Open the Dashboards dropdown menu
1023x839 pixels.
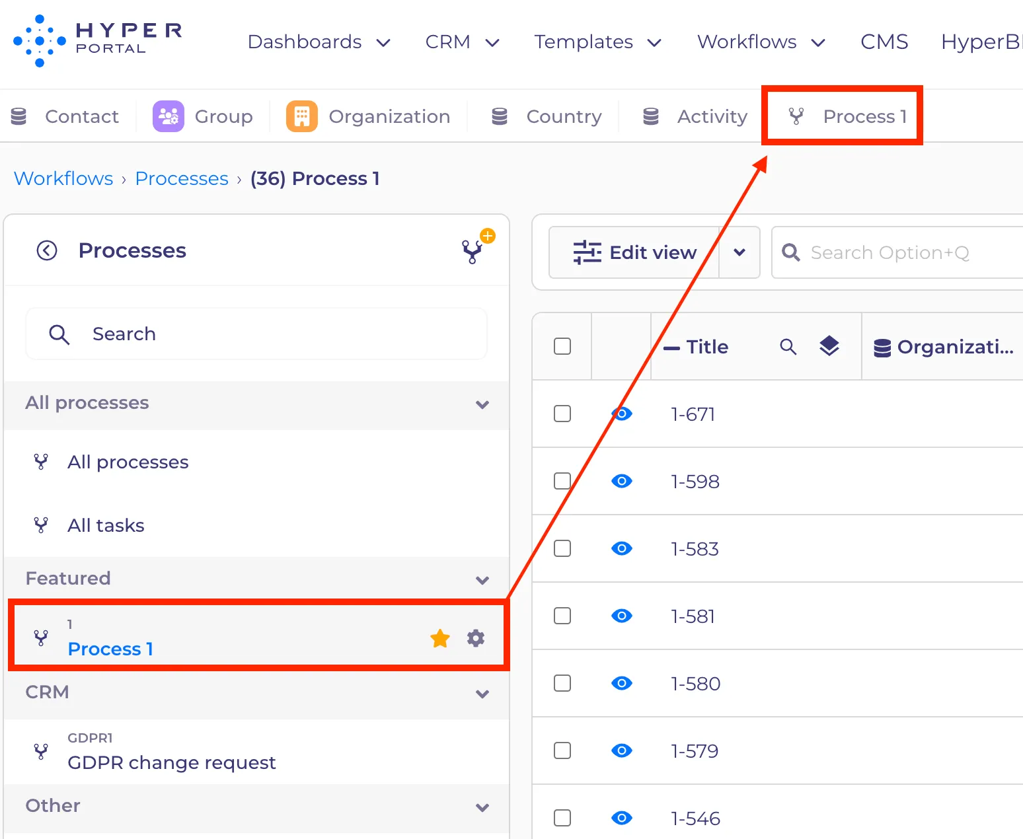pos(319,42)
